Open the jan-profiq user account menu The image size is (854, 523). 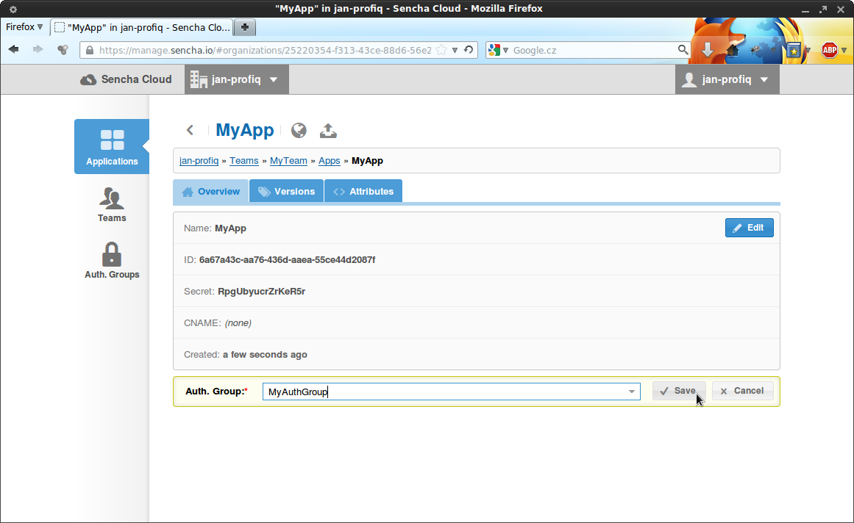click(x=726, y=79)
